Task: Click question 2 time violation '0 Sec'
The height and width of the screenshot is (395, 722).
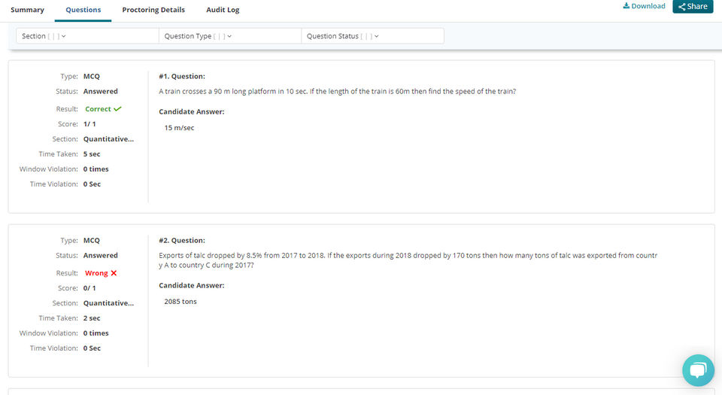Action: (92, 348)
